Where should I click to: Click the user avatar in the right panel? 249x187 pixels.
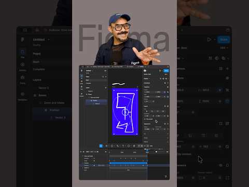coord(145,71)
